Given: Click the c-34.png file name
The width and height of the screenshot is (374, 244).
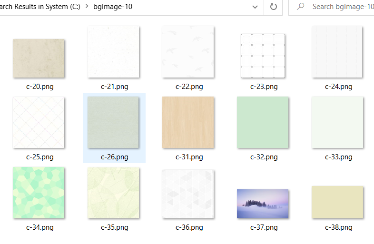Looking at the screenshot, I should [x=40, y=227].
